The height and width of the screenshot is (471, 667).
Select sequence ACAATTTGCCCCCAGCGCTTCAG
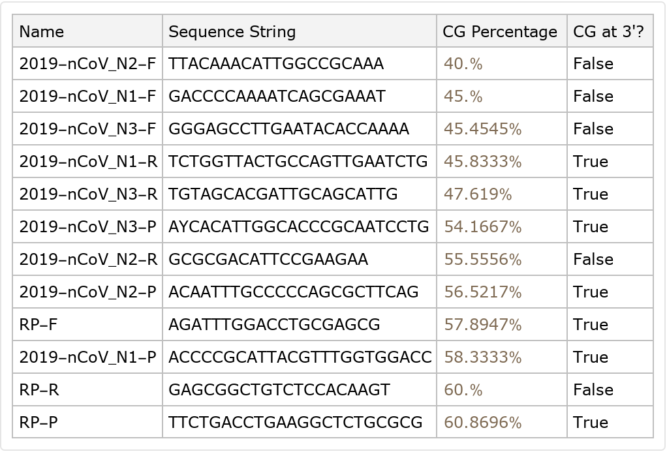[294, 292]
